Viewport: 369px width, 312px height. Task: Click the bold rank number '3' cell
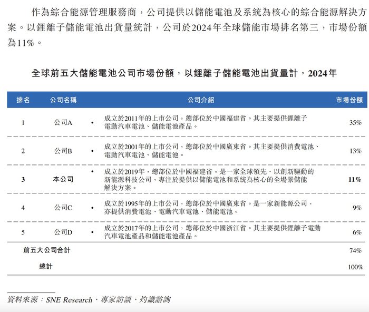(23, 180)
